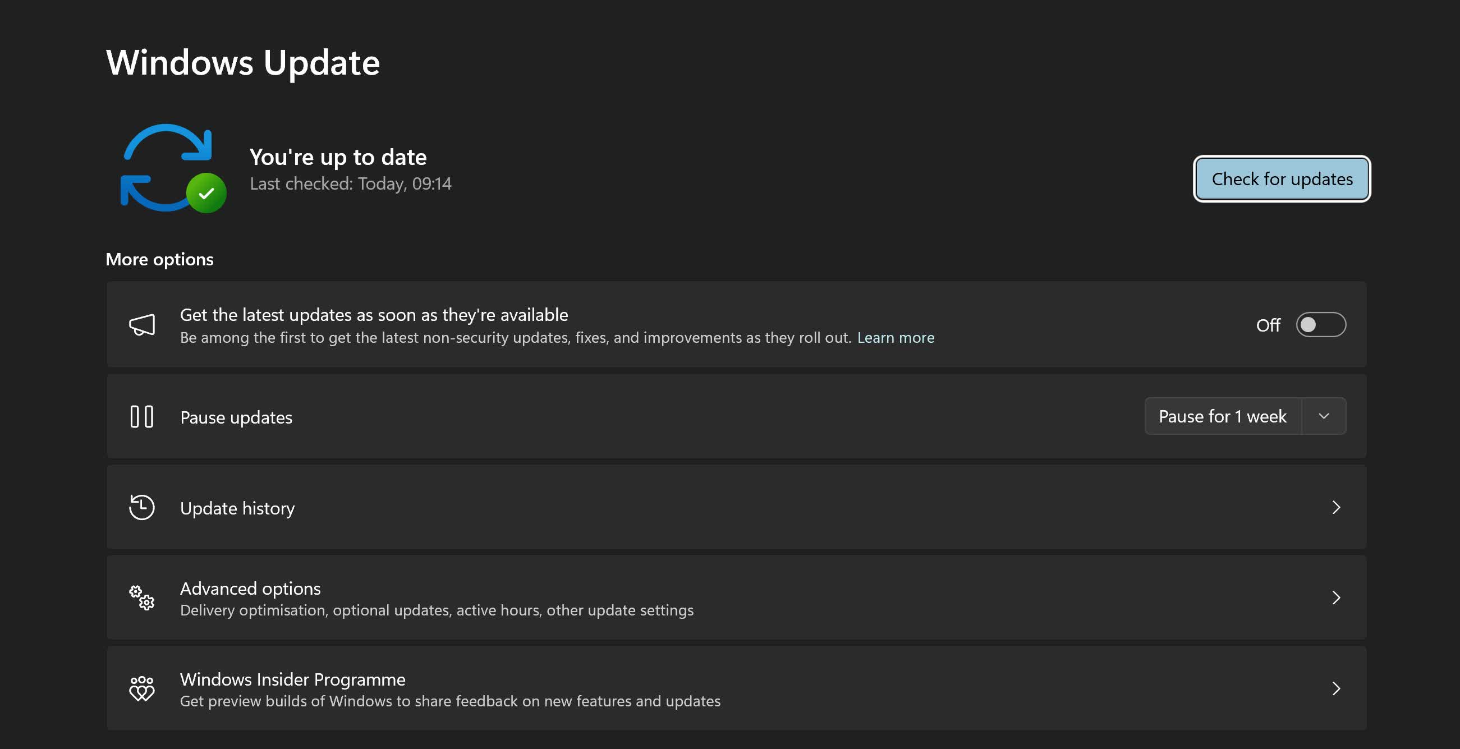Image resolution: width=1460 pixels, height=749 pixels.
Task: Click the chevron on Advanced options row
Action: [1336, 598]
